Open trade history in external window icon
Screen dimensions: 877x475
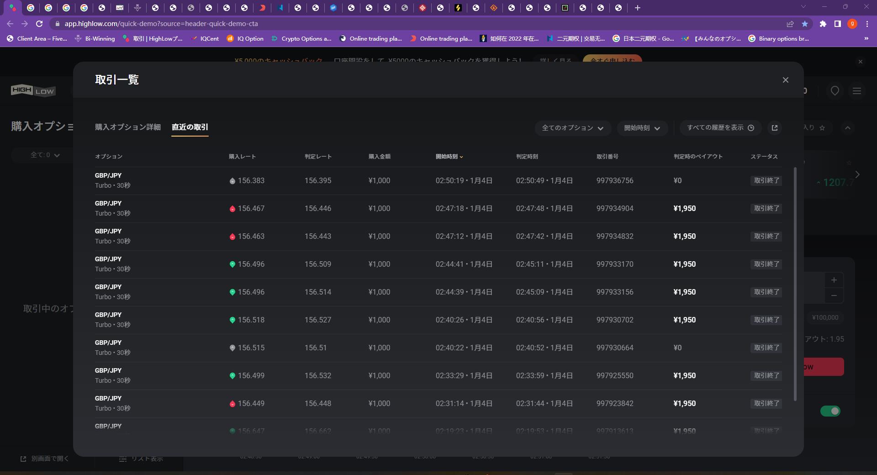(x=774, y=128)
